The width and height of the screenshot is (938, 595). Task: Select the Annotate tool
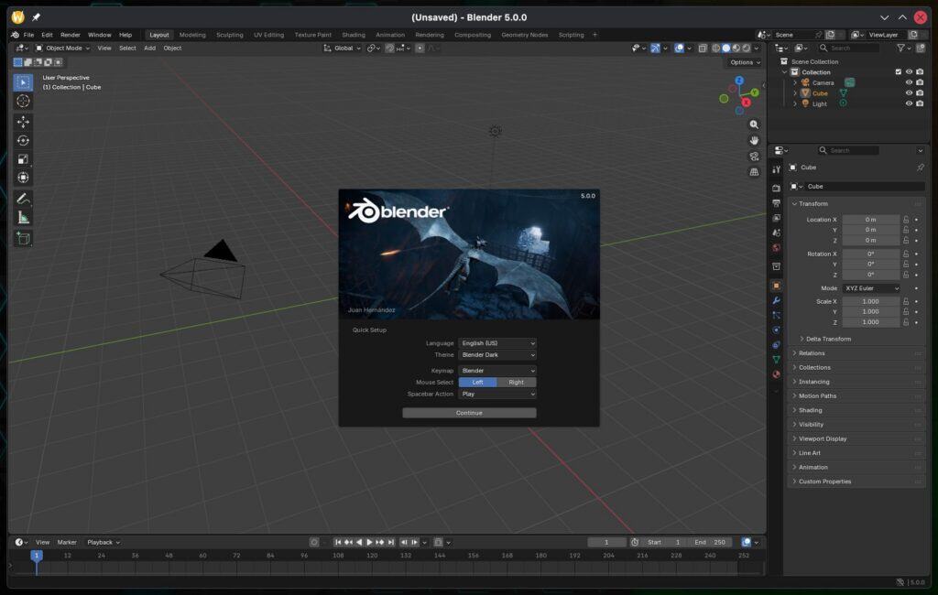23,198
